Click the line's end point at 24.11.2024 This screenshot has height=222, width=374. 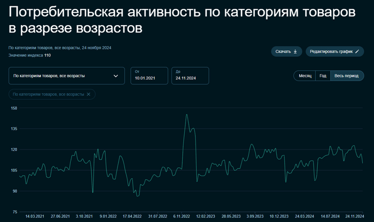[x=363, y=163]
